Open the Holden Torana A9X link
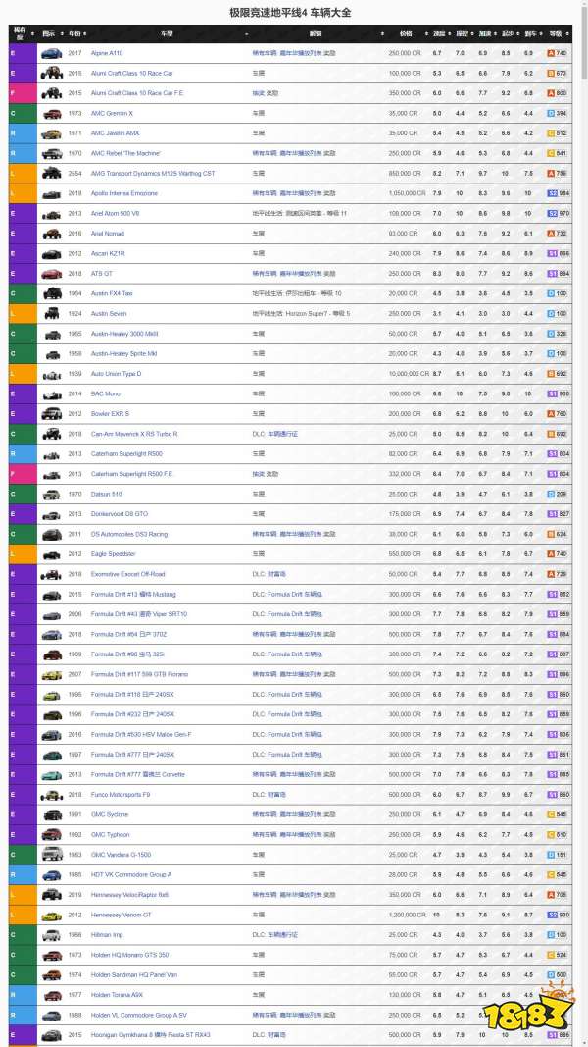 point(116,995)
